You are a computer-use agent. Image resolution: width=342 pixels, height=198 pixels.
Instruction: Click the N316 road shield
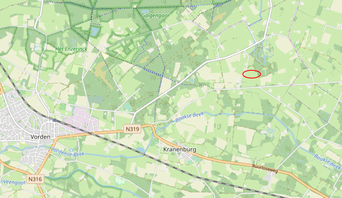35,179
